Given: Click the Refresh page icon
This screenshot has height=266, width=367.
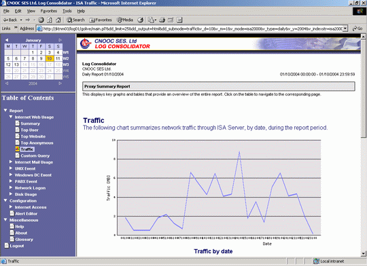Looking at the screenshot, I should pyautogui.click(x=50, y=20).
